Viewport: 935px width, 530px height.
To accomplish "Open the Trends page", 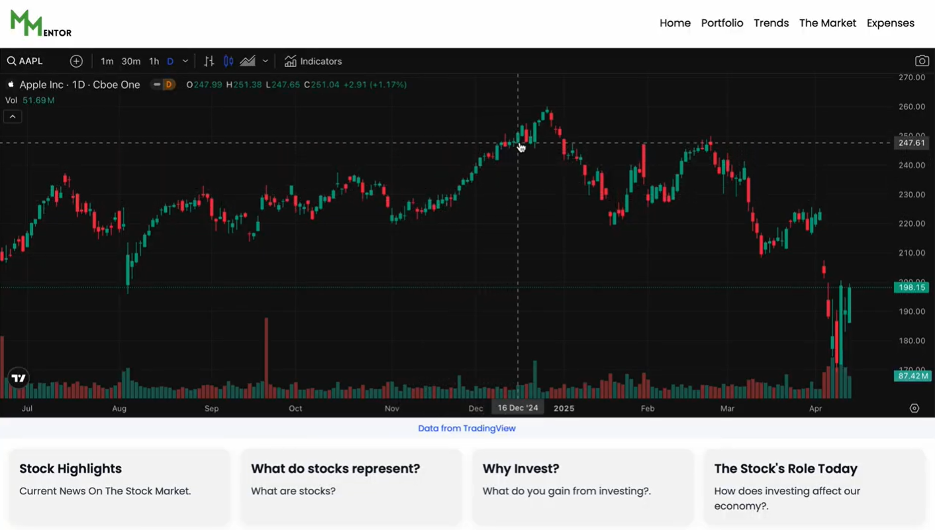I will (771, 23).
